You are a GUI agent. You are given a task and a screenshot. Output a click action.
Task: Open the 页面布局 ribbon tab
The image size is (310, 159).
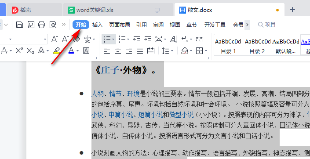click(x=120, y=25)
